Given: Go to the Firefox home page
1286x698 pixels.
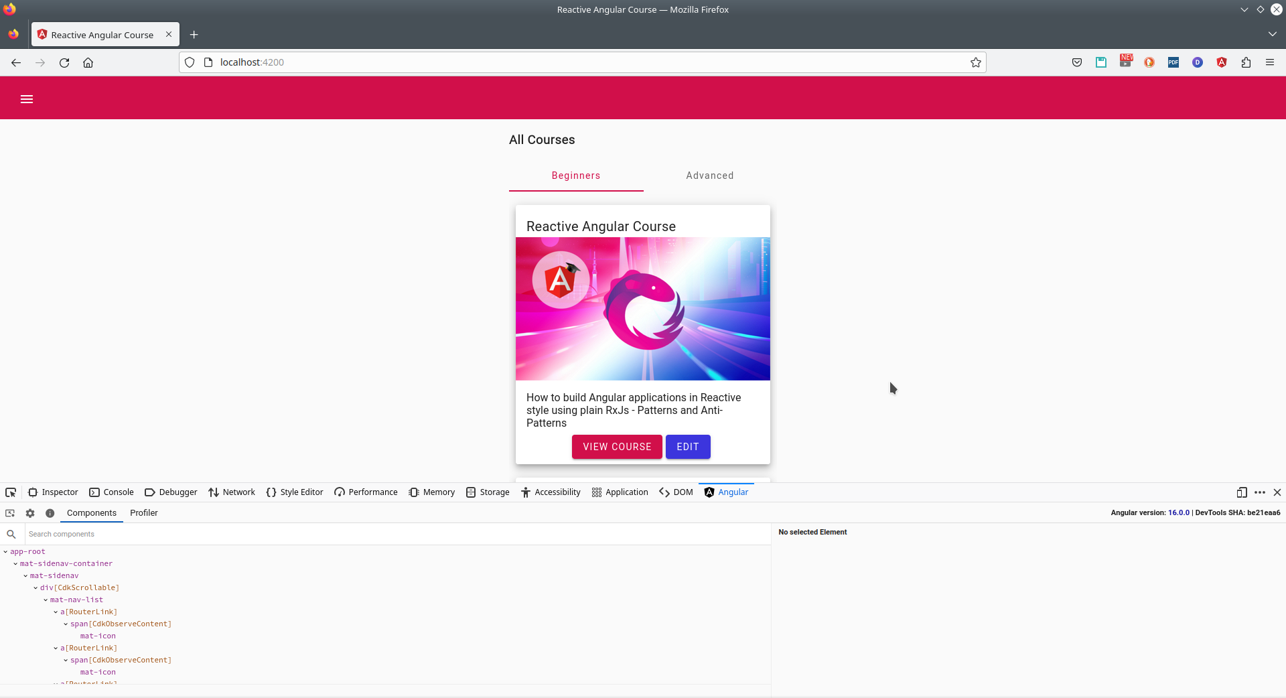Looking at the screenshot, I should point(88,62).
